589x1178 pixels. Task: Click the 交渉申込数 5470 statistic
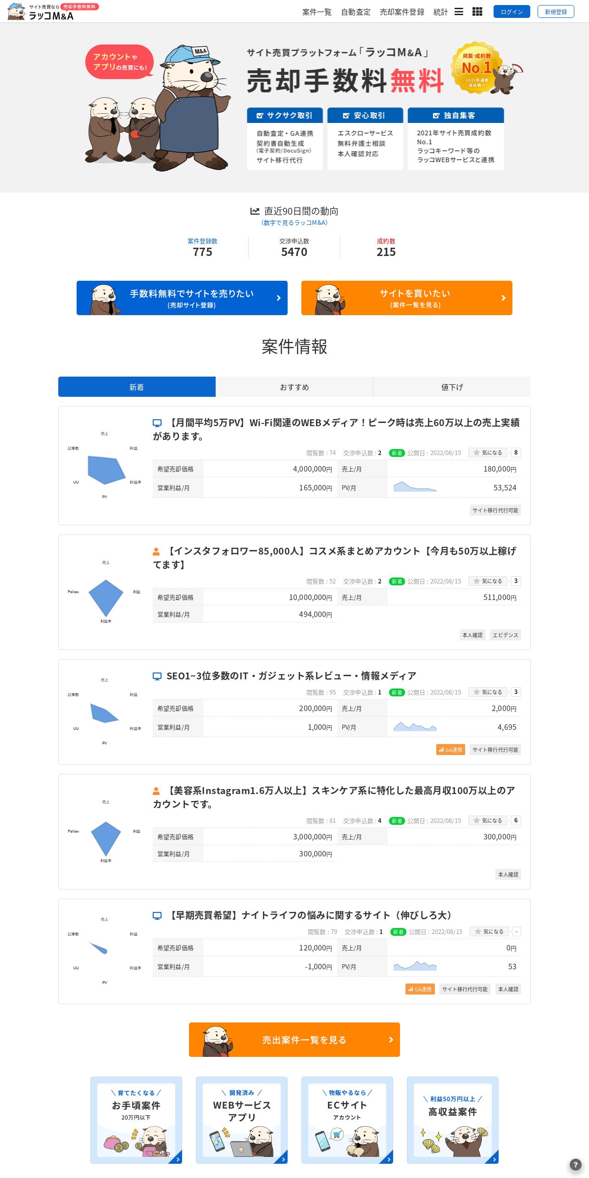tap(294, 248)
